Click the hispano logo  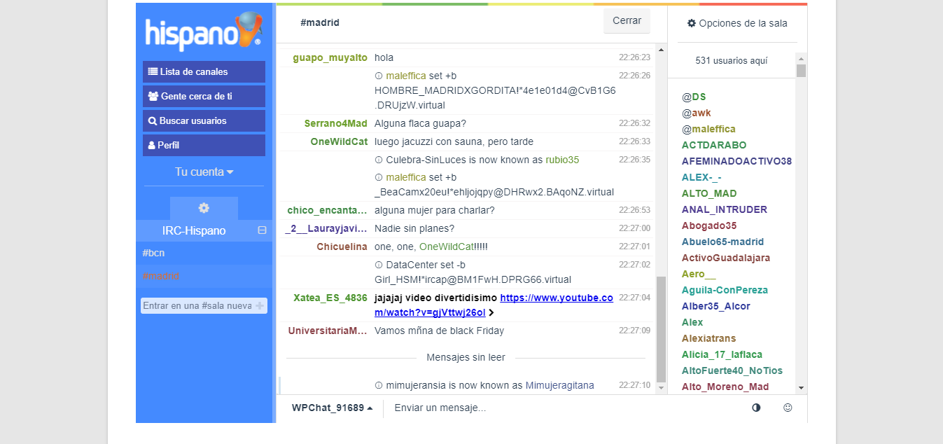pos(204,32)
